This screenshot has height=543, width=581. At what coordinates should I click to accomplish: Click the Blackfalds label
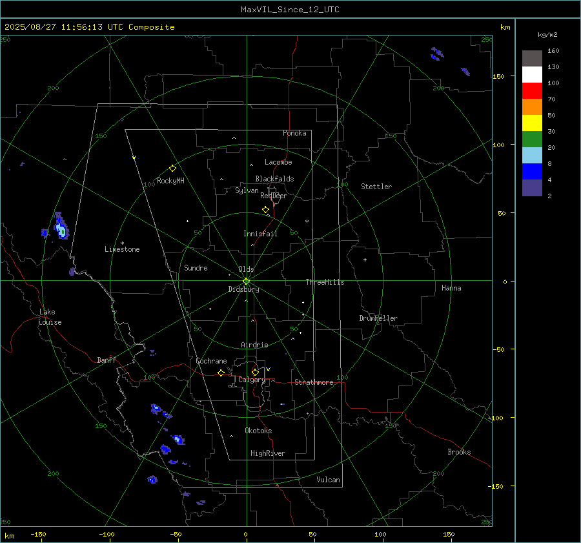[274, 179]
